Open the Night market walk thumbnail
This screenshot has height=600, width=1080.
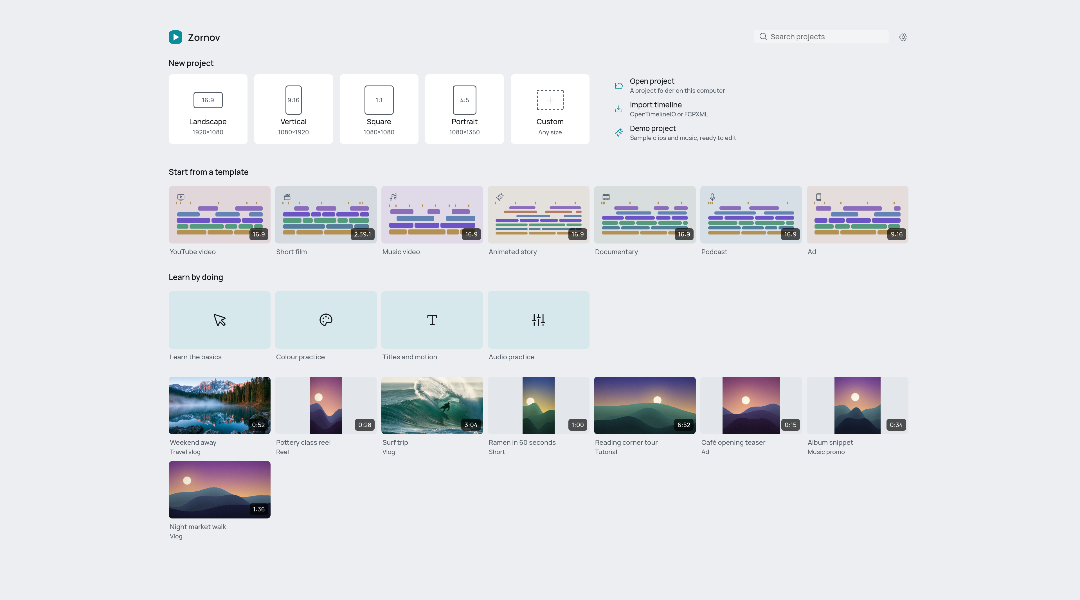pos(219,490)
